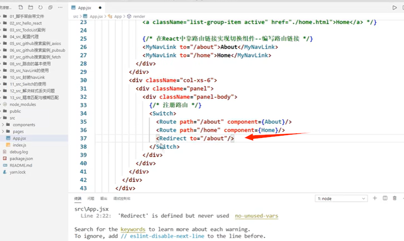Open the 1: node terminal dropdown
The image size is (404, 241).
tap(341, 198)
